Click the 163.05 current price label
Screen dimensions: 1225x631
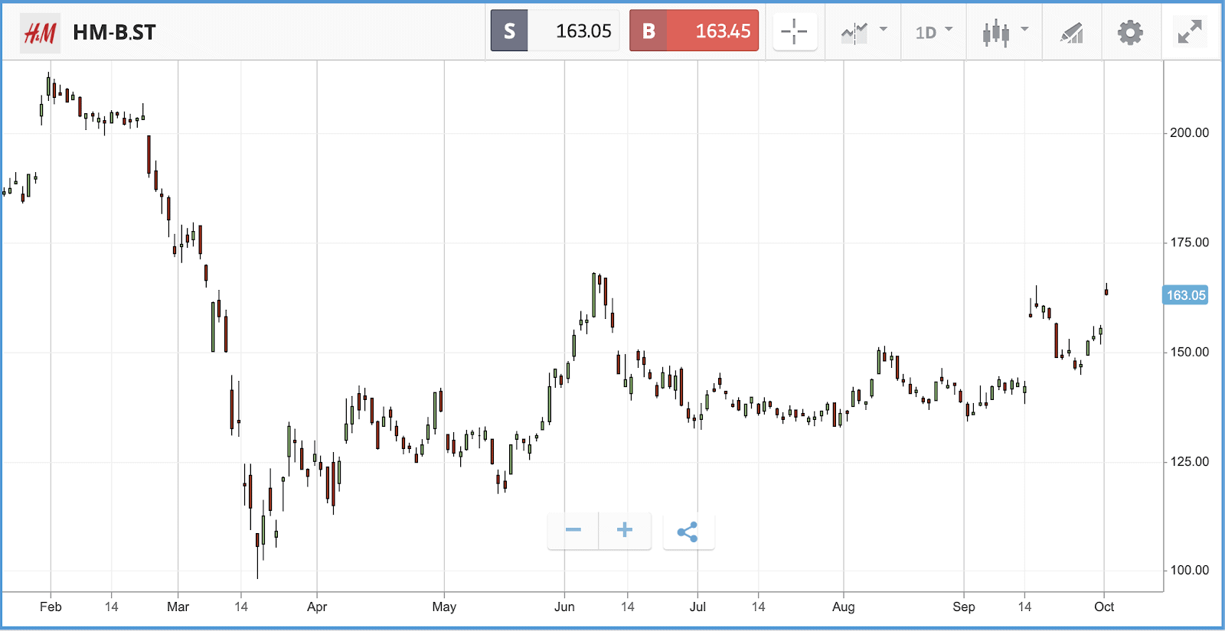[x=1185, y=295]
